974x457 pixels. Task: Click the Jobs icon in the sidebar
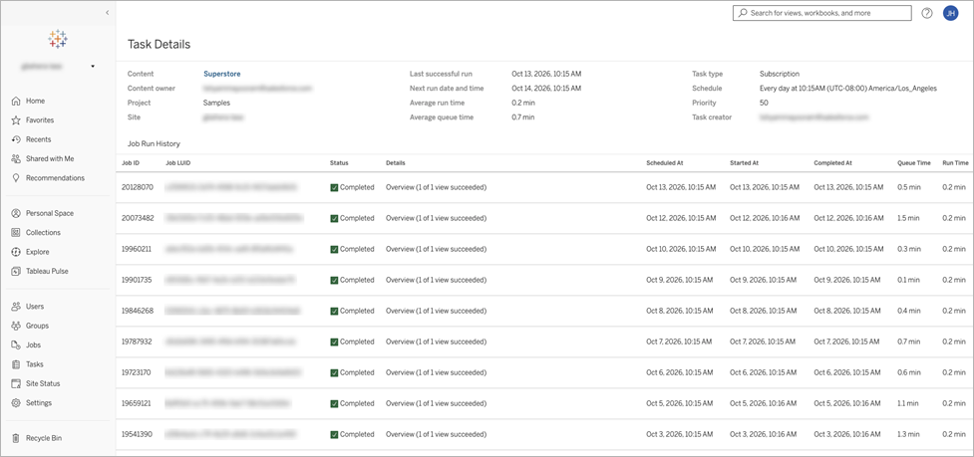pyautogui.click(x=16, y=344)
